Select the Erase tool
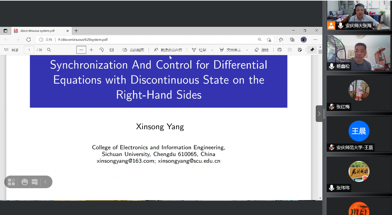 (262, 50)
